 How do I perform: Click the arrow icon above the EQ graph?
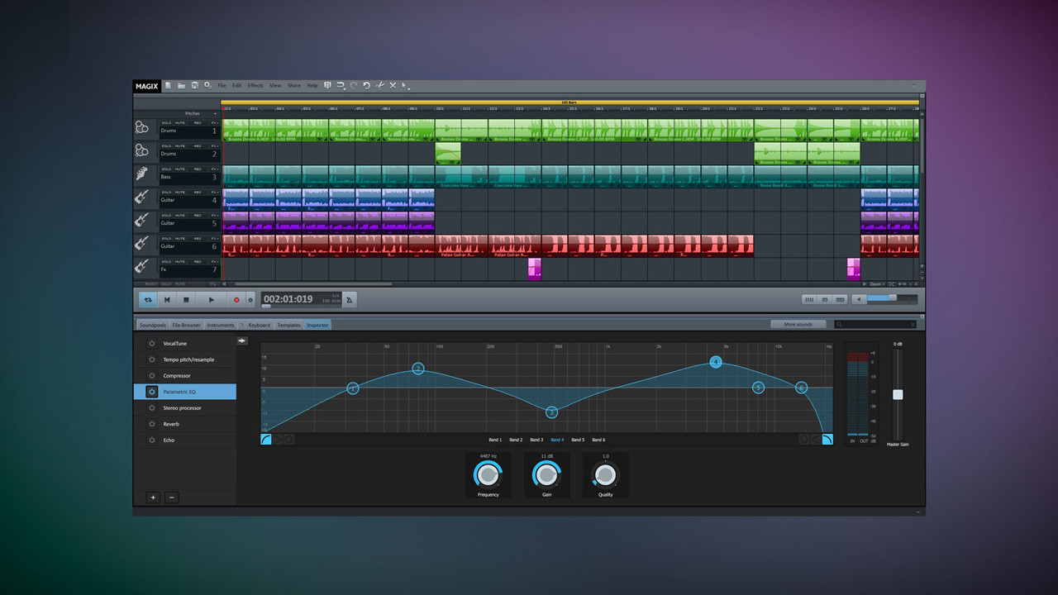pos(242,340)
